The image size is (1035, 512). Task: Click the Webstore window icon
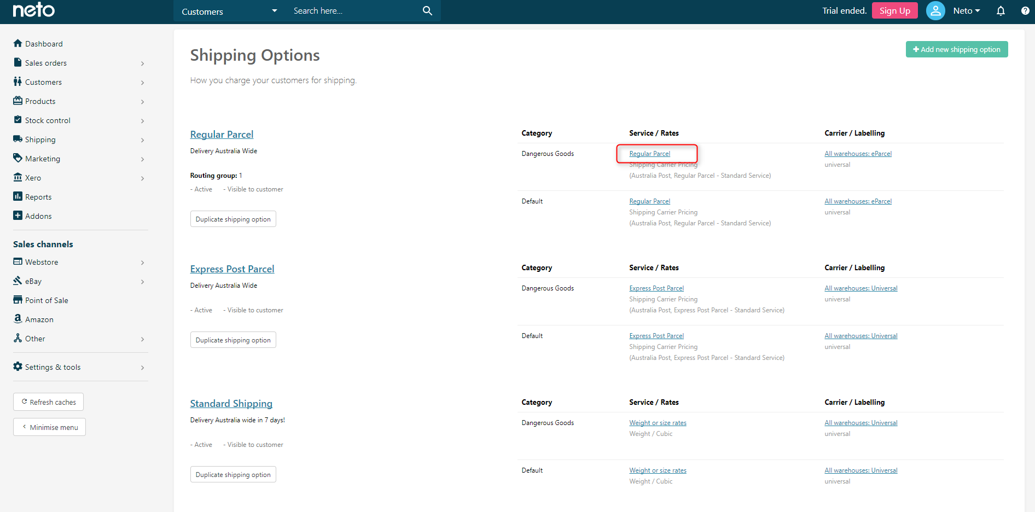pos(18,261)
